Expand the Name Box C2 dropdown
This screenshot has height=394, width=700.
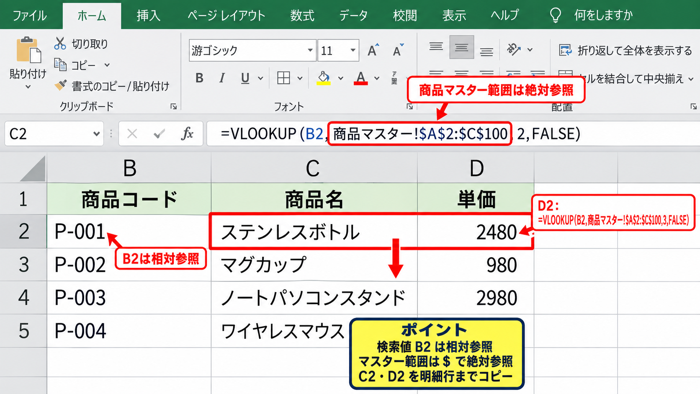(x=96, y=134)
